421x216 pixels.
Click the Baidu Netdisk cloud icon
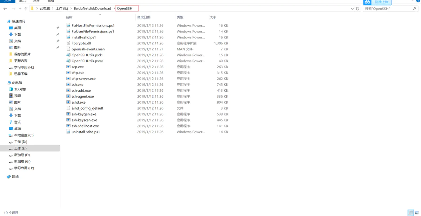367,2
